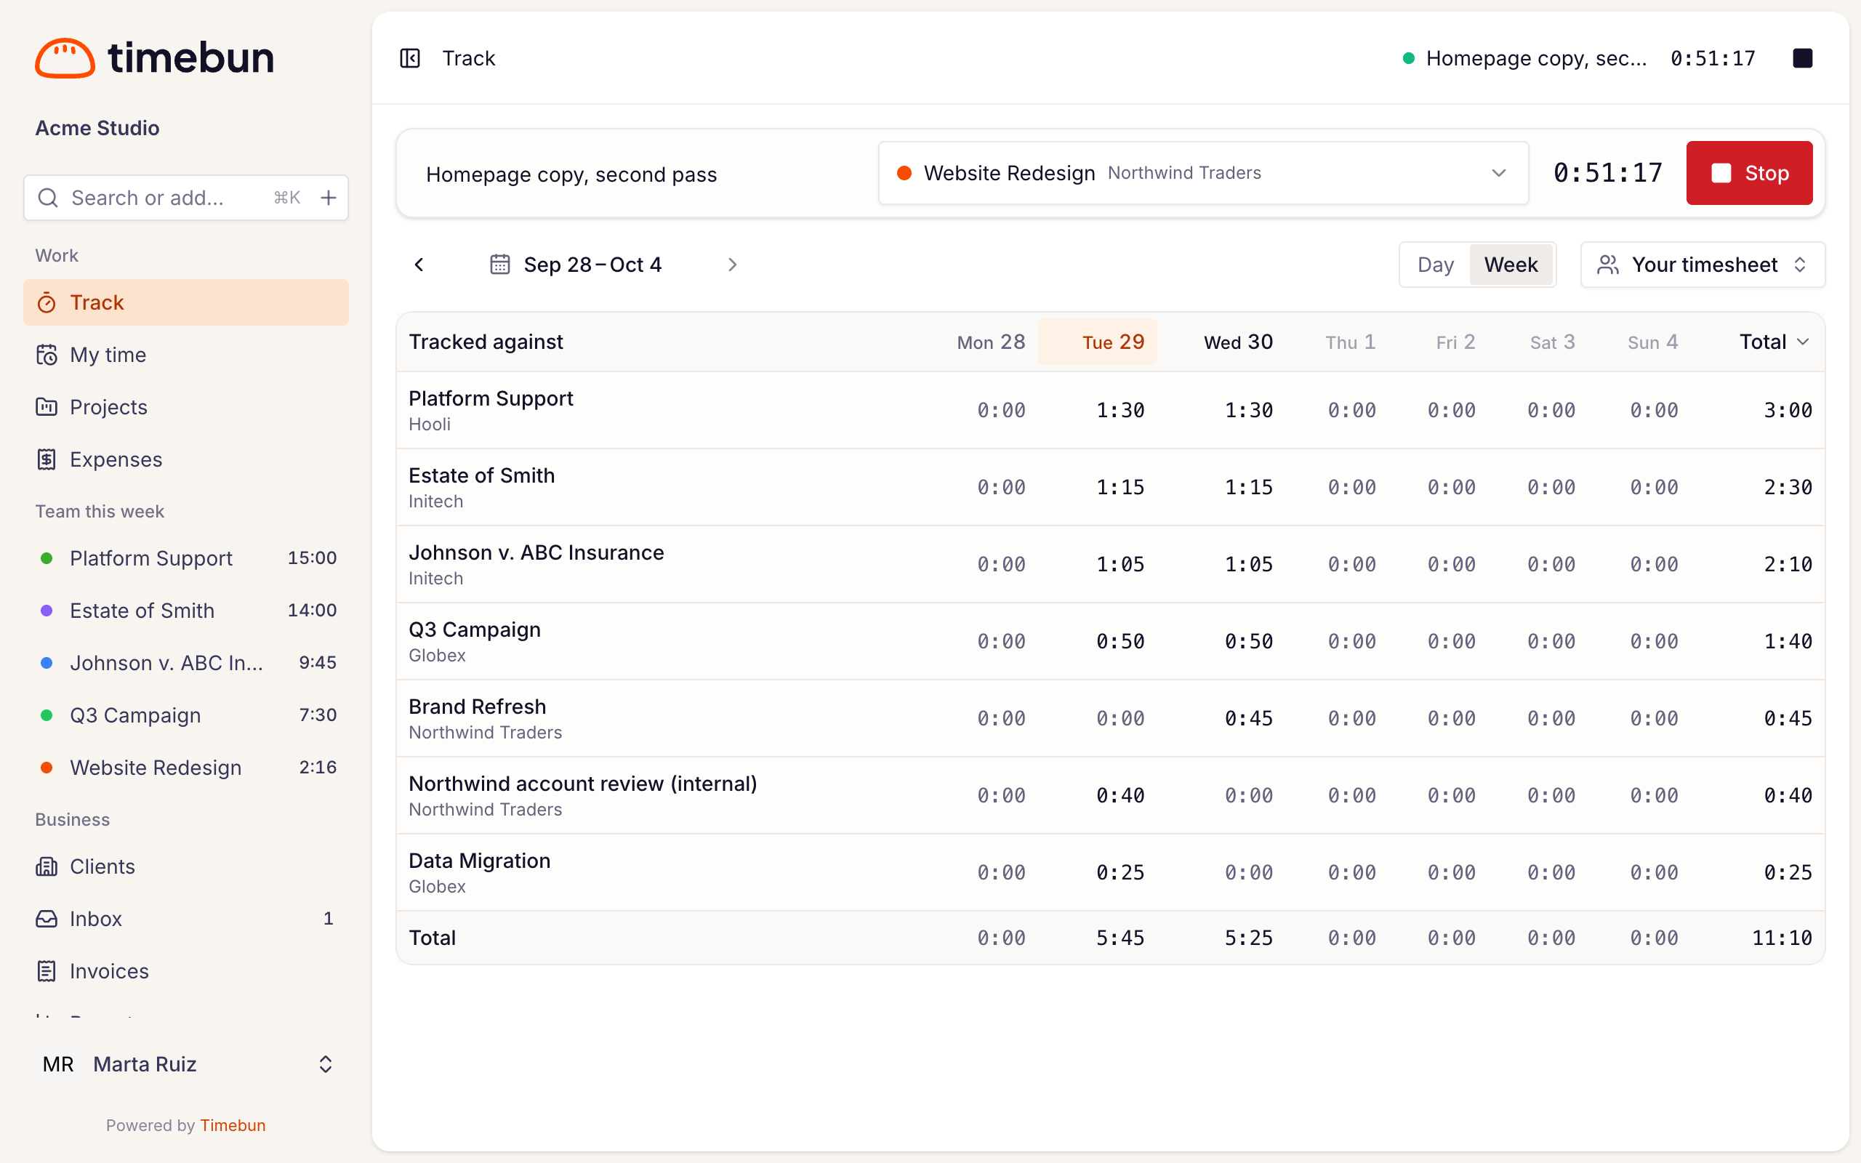Click the timebun logo

pos(155,57)
